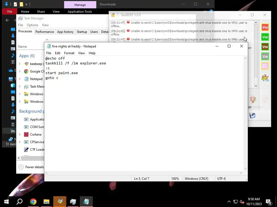
Task: Switch to the Performance tab
Action: click(45, 32)
